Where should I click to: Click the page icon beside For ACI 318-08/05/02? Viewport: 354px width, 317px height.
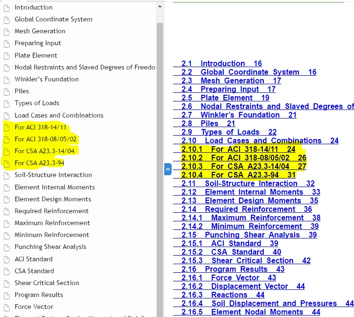point(7,140)
